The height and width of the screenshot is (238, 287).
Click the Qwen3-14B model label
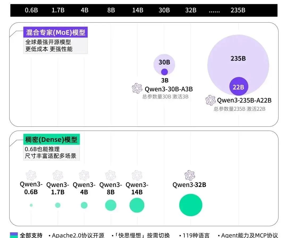137,188
